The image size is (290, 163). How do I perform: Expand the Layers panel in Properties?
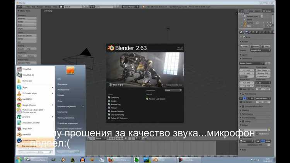pos(244,55)
